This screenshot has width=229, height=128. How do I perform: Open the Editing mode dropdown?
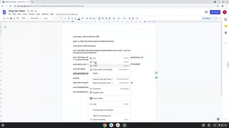(x=210, y=18)
